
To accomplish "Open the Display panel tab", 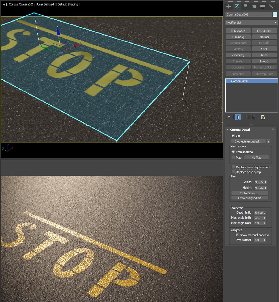I will coord(263,6).
